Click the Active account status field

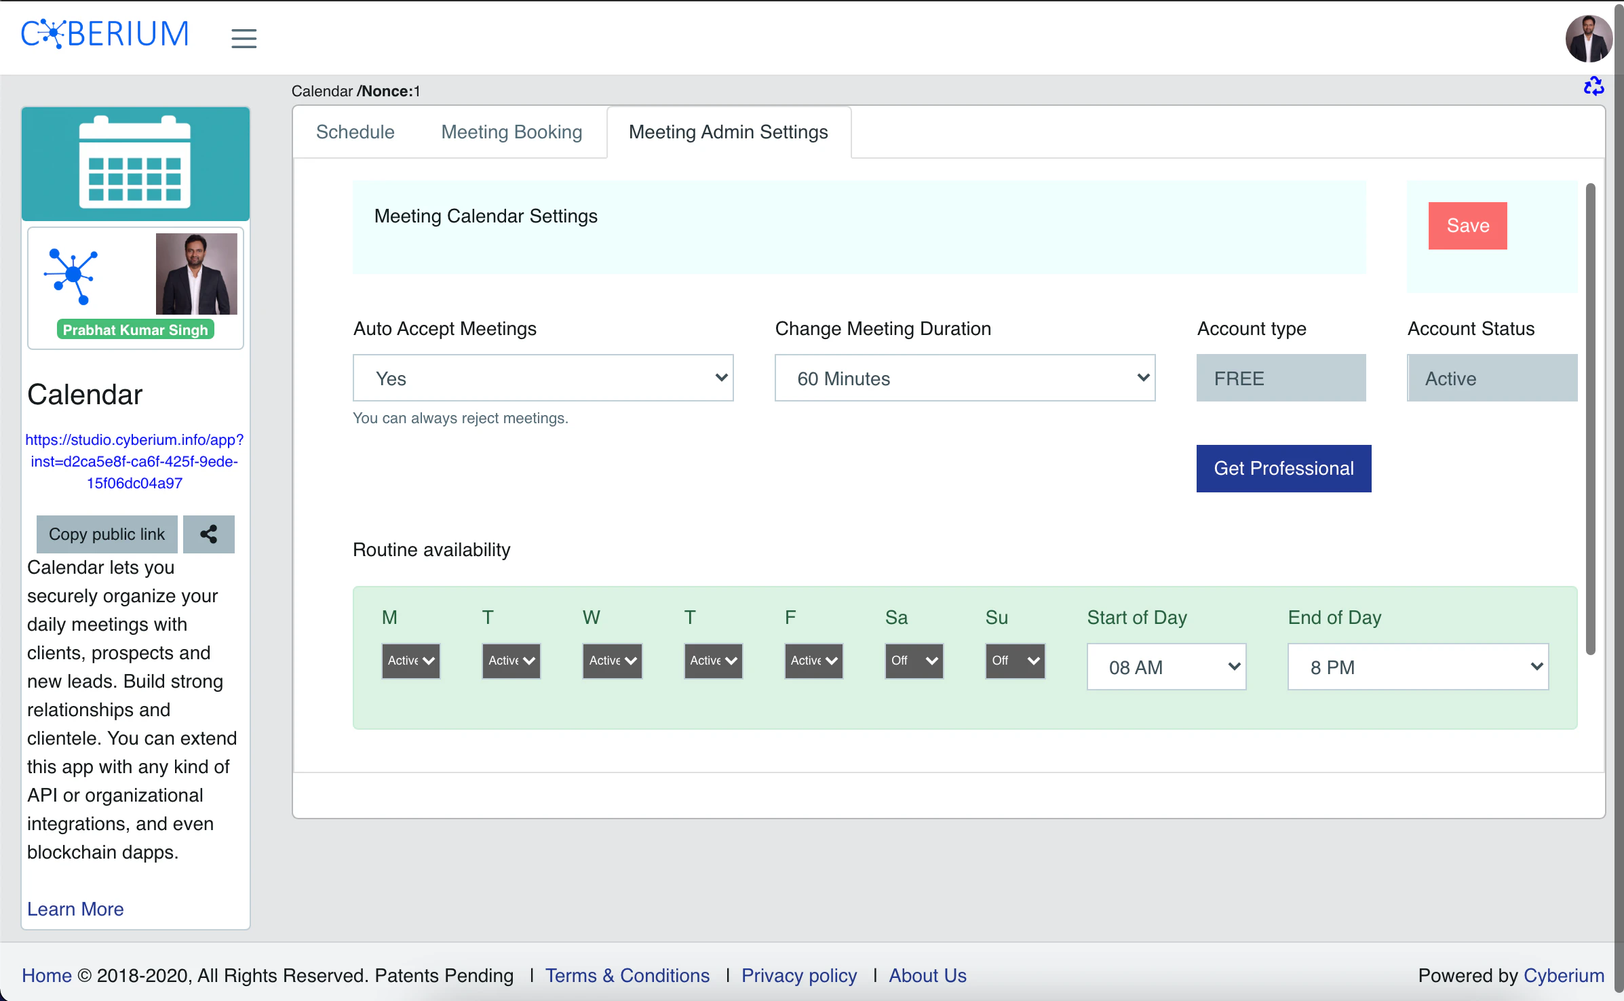[1492, 378]
